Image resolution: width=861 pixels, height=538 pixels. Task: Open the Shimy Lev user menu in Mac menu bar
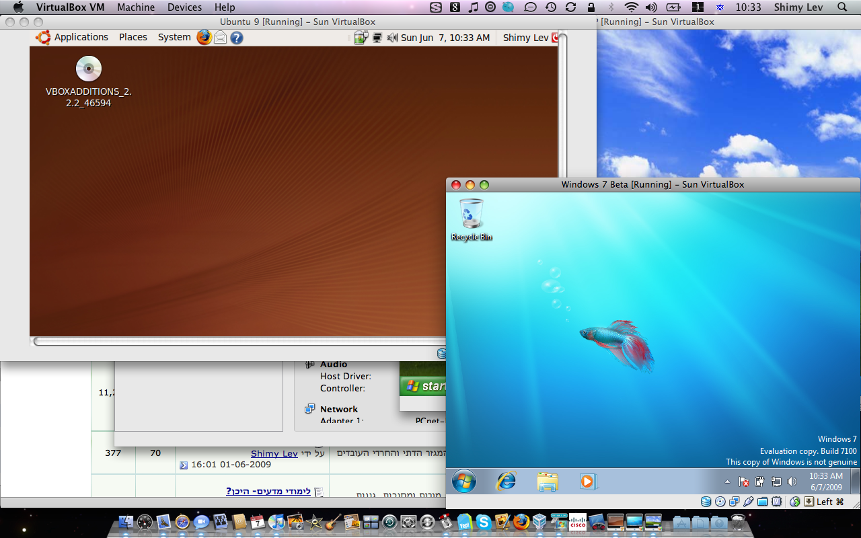[798, 7]
